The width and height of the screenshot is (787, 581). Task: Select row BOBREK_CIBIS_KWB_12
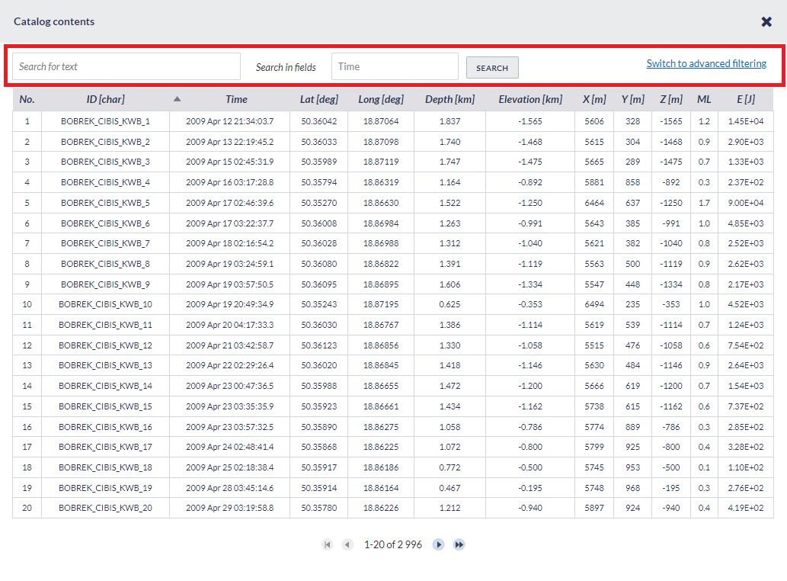pos(105,345)
